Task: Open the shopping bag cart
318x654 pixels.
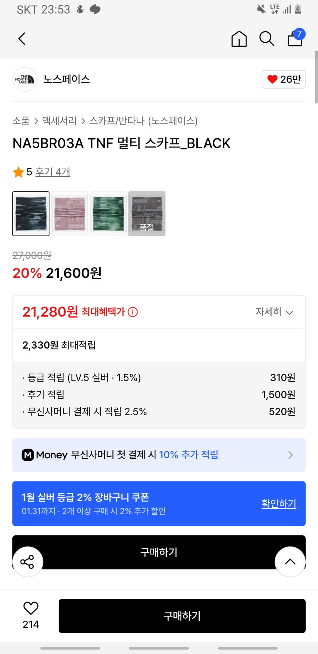Action: click(x=295, y=38)
